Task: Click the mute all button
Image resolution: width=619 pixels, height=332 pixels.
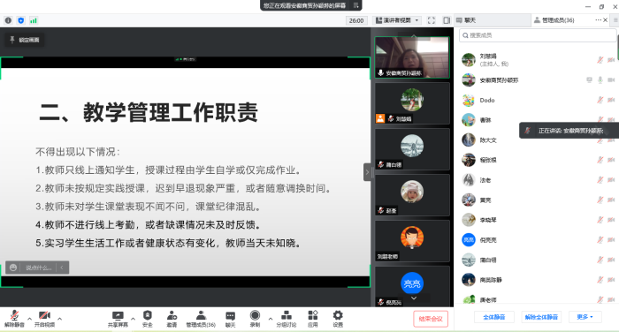Action: (494, 317)
